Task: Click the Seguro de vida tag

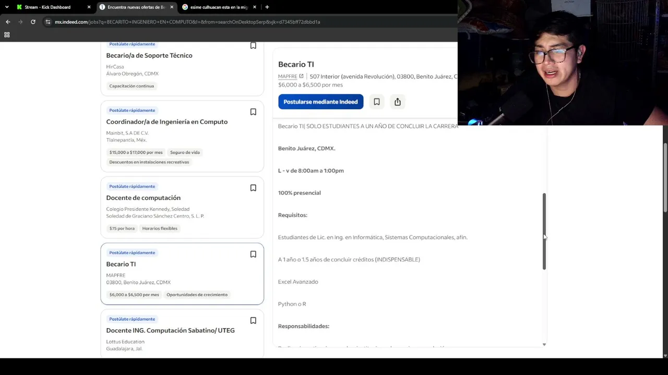Action: click(185, 153)
